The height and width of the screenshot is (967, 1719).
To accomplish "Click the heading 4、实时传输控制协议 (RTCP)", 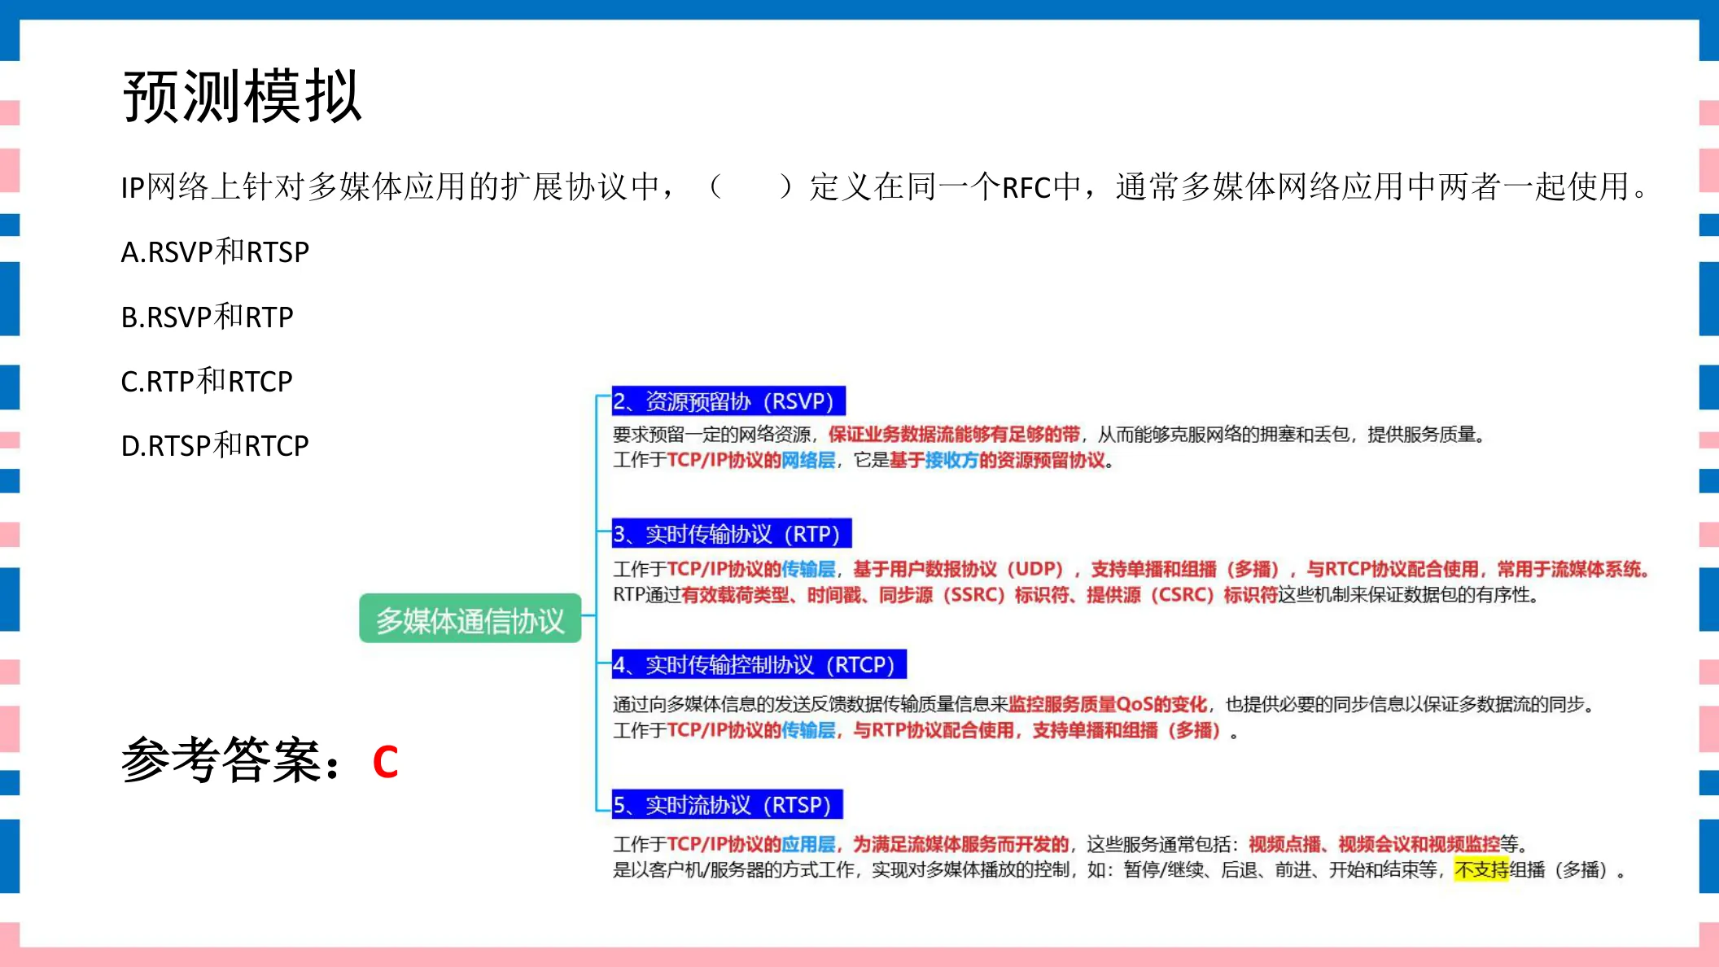I will 759,665.
